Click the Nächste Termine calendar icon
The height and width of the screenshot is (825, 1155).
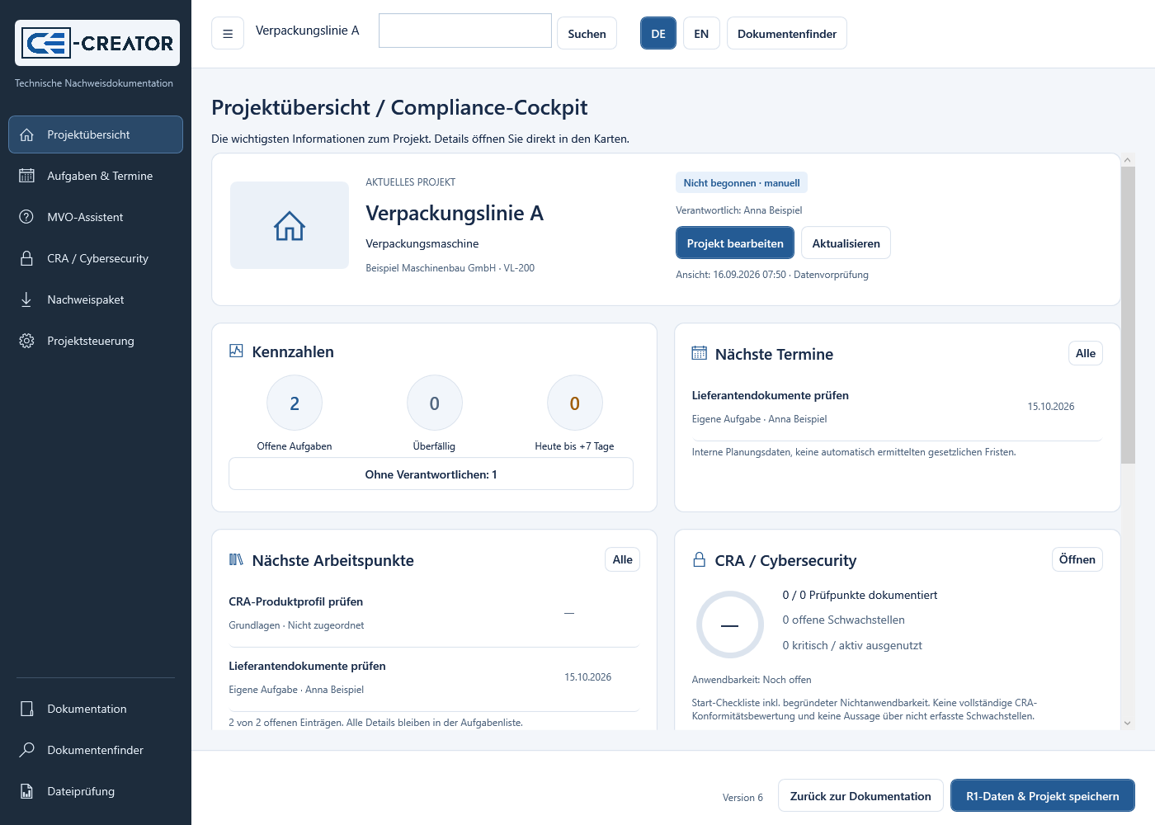pos(699,353)
